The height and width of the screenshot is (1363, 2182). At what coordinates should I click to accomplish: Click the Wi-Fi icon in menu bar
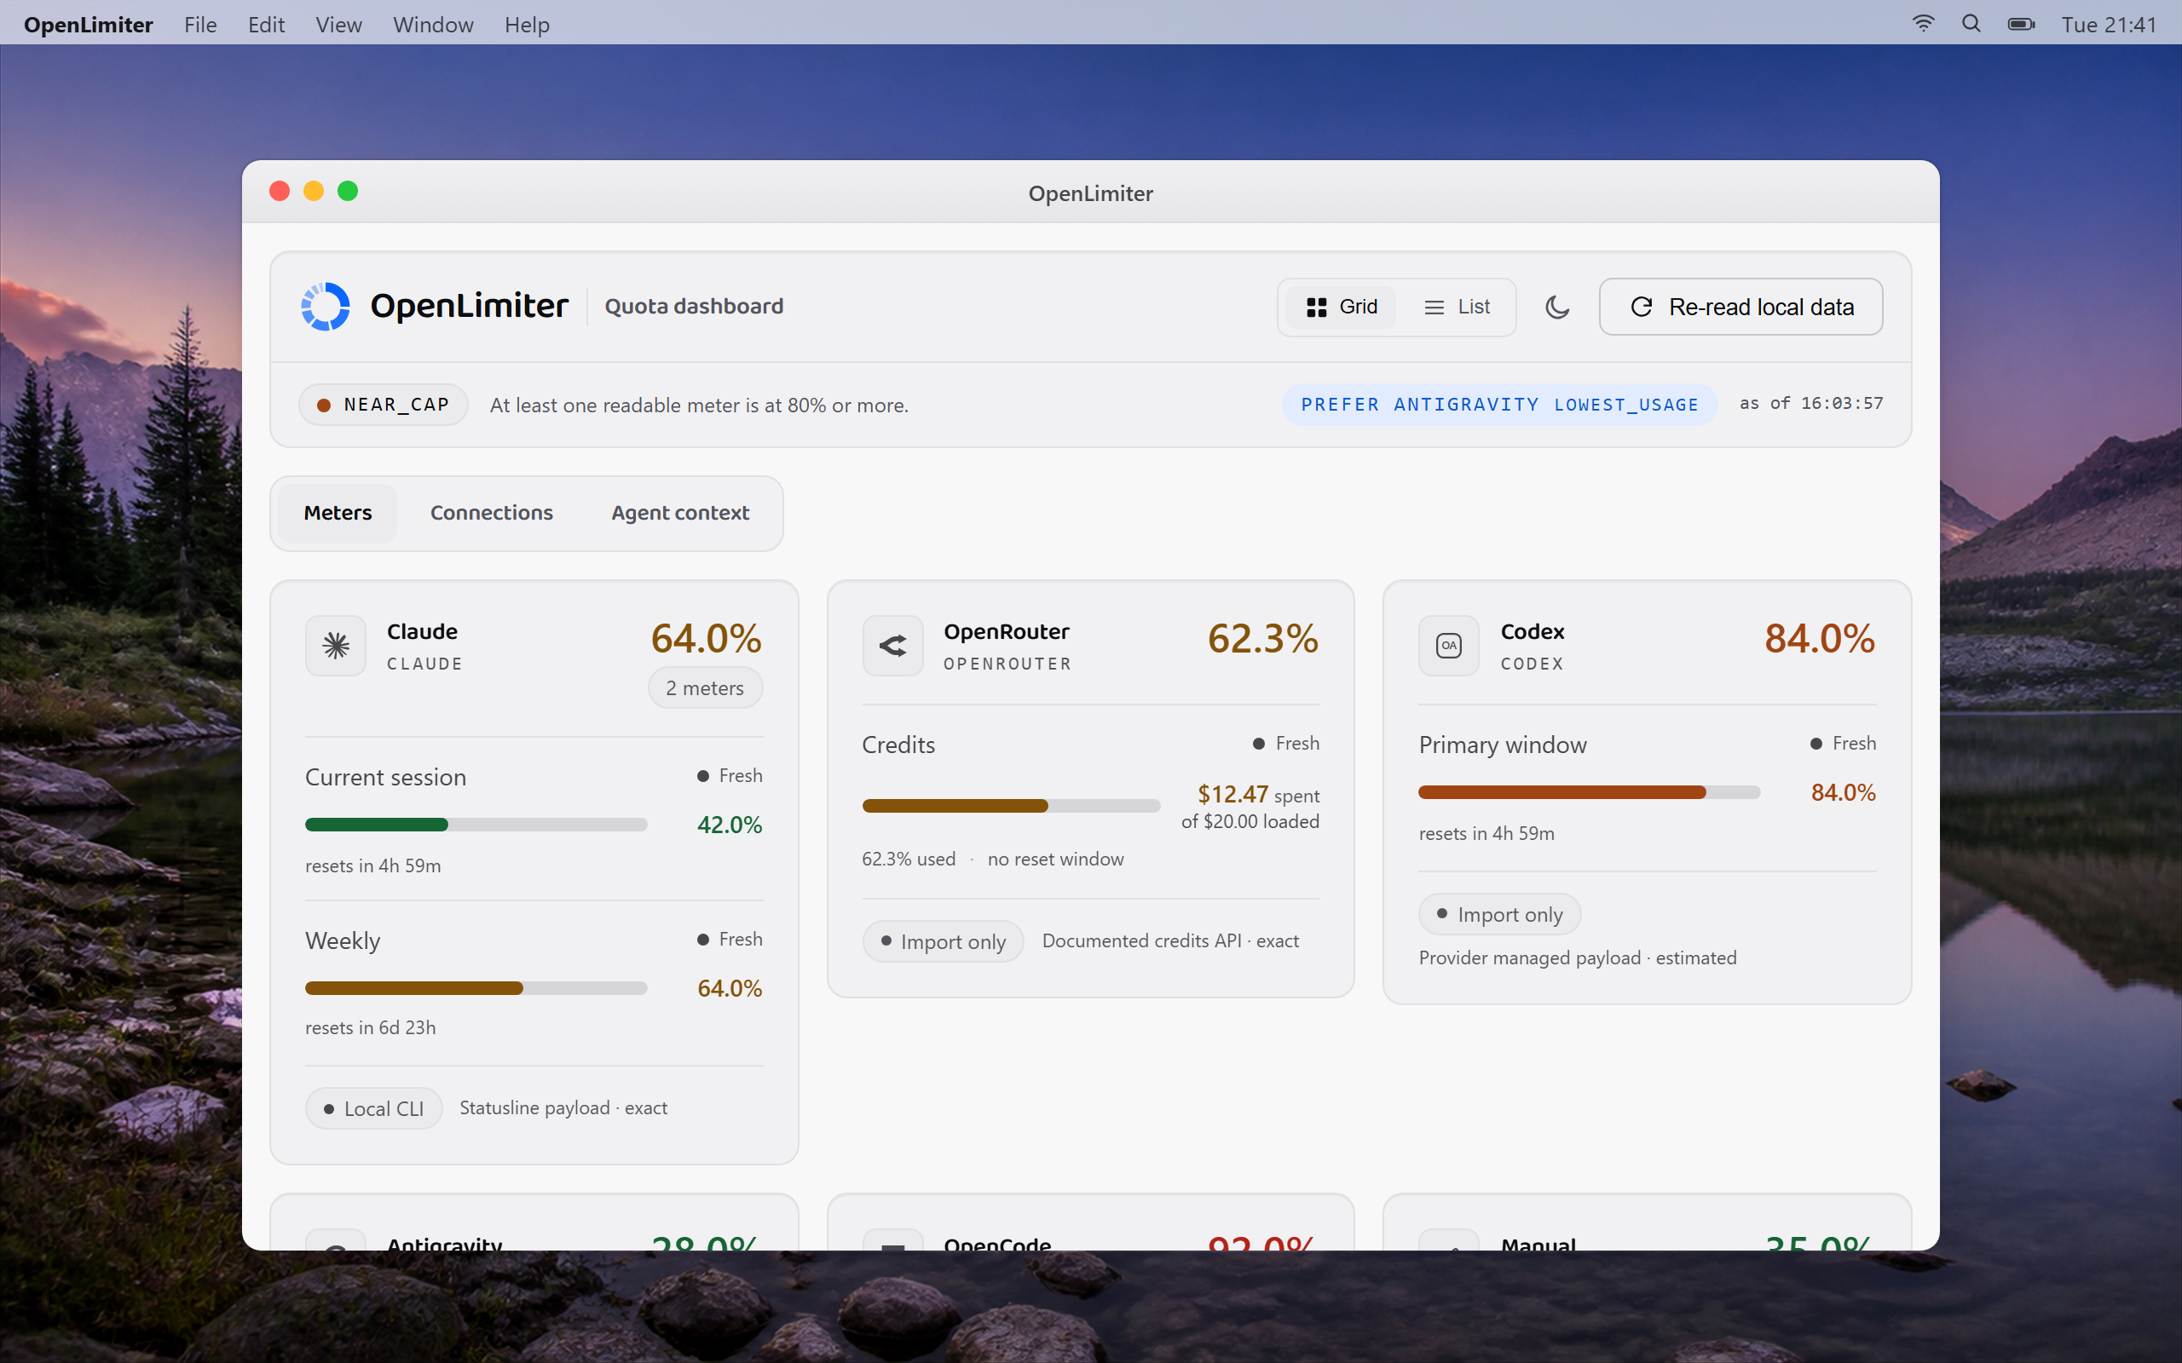click(1923, 24)
